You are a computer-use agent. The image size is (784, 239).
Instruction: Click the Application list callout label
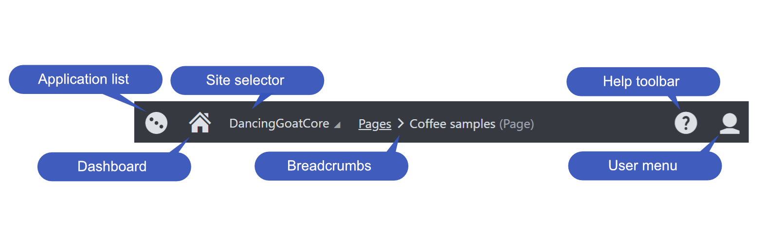[83, 79]
